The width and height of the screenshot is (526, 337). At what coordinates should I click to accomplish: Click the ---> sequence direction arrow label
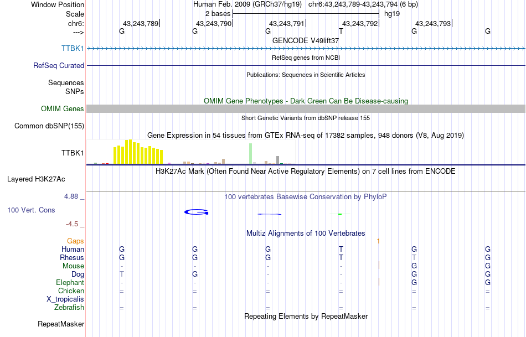(78, 32)
